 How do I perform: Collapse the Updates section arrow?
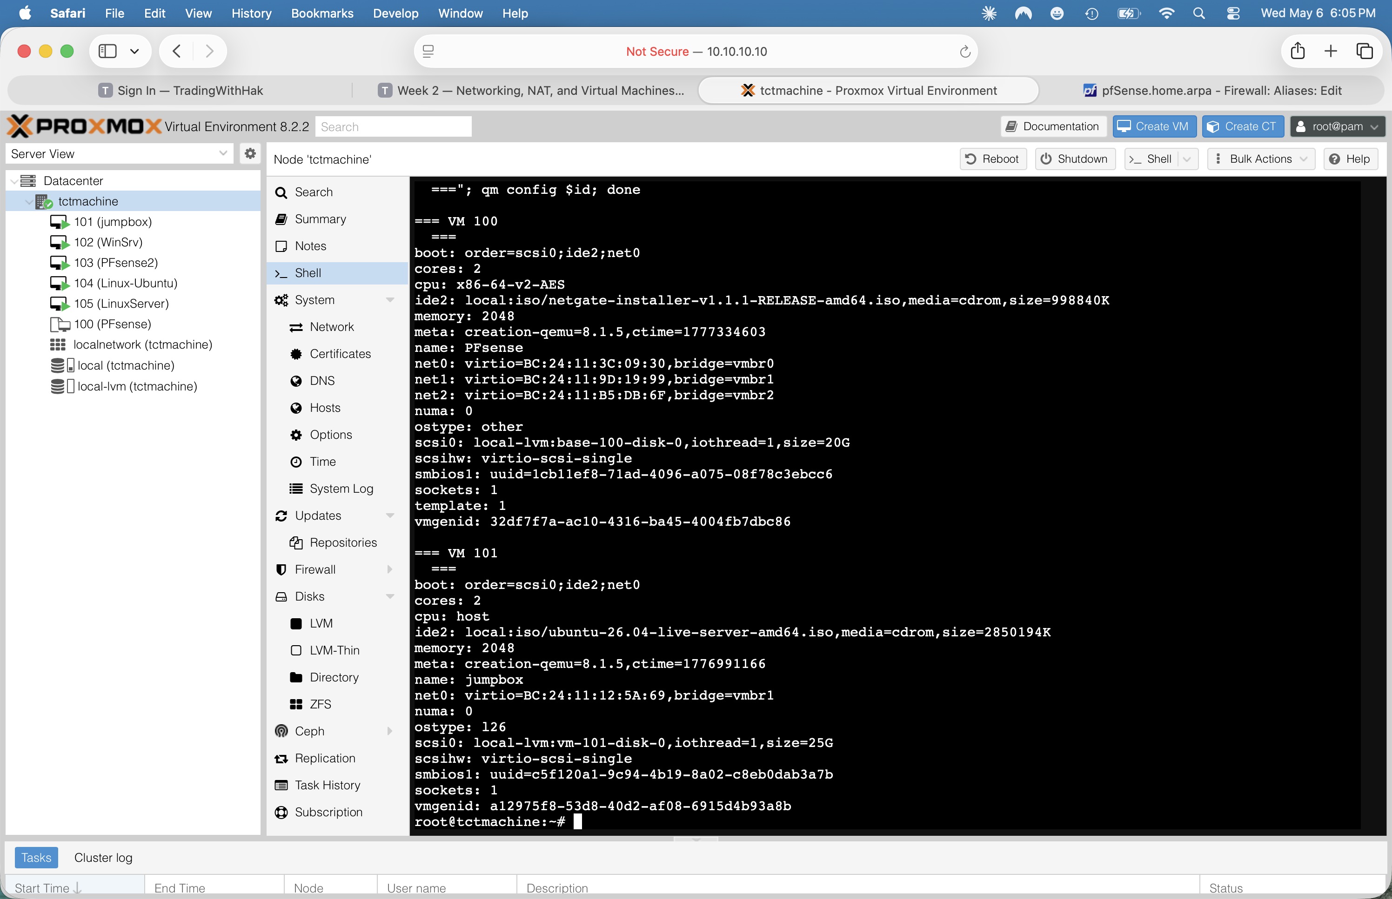point(389,516)
